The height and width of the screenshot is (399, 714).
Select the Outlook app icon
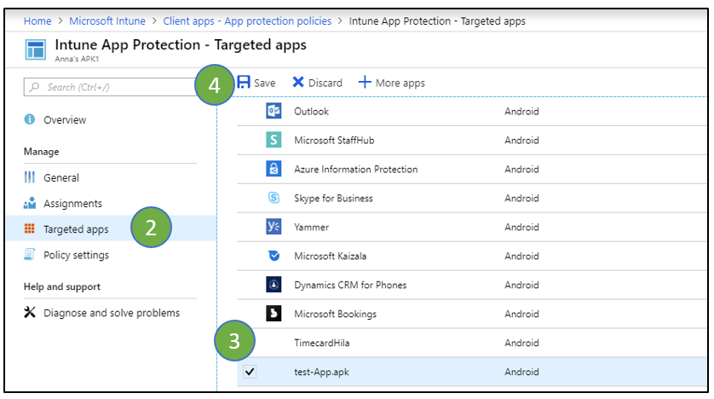click(274, 111)
